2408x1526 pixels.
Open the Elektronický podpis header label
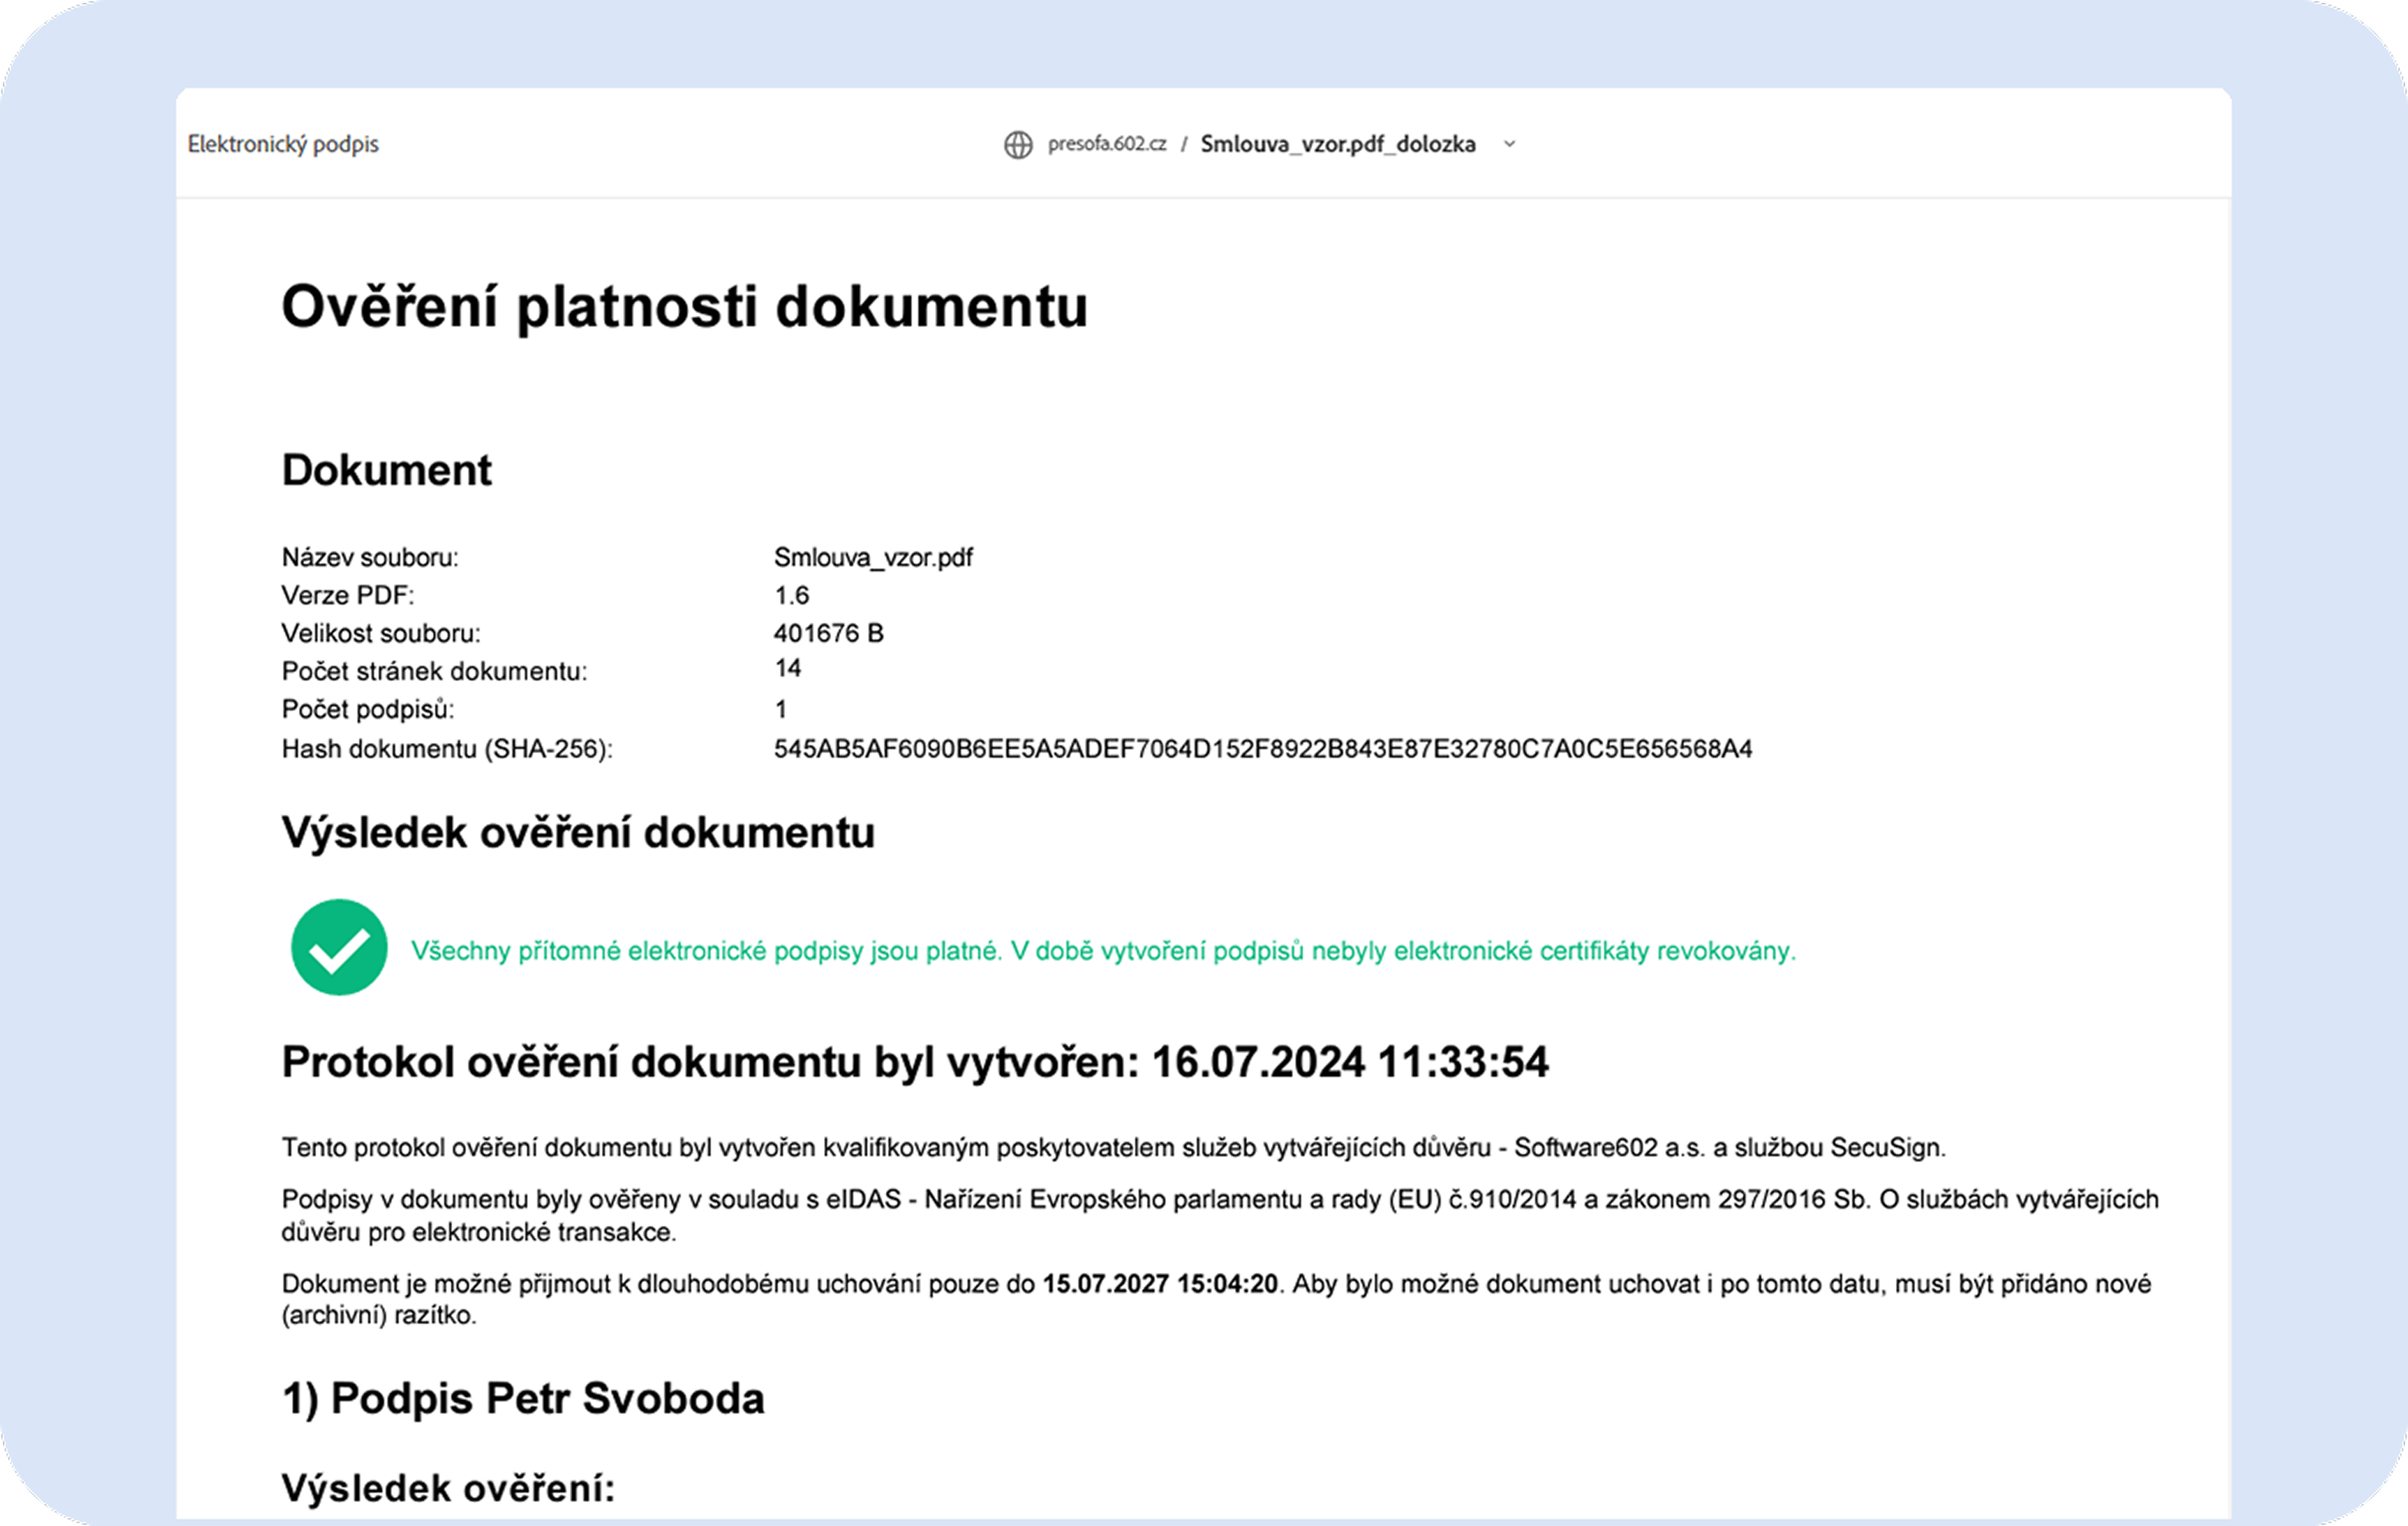pos(283,144)
